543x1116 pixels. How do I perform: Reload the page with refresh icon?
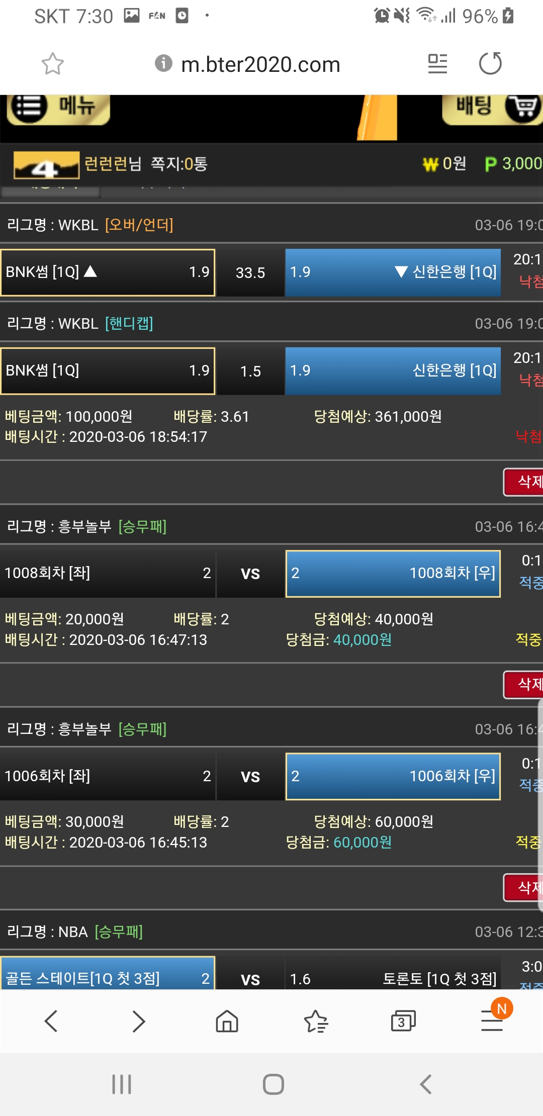tap(490, 64)
